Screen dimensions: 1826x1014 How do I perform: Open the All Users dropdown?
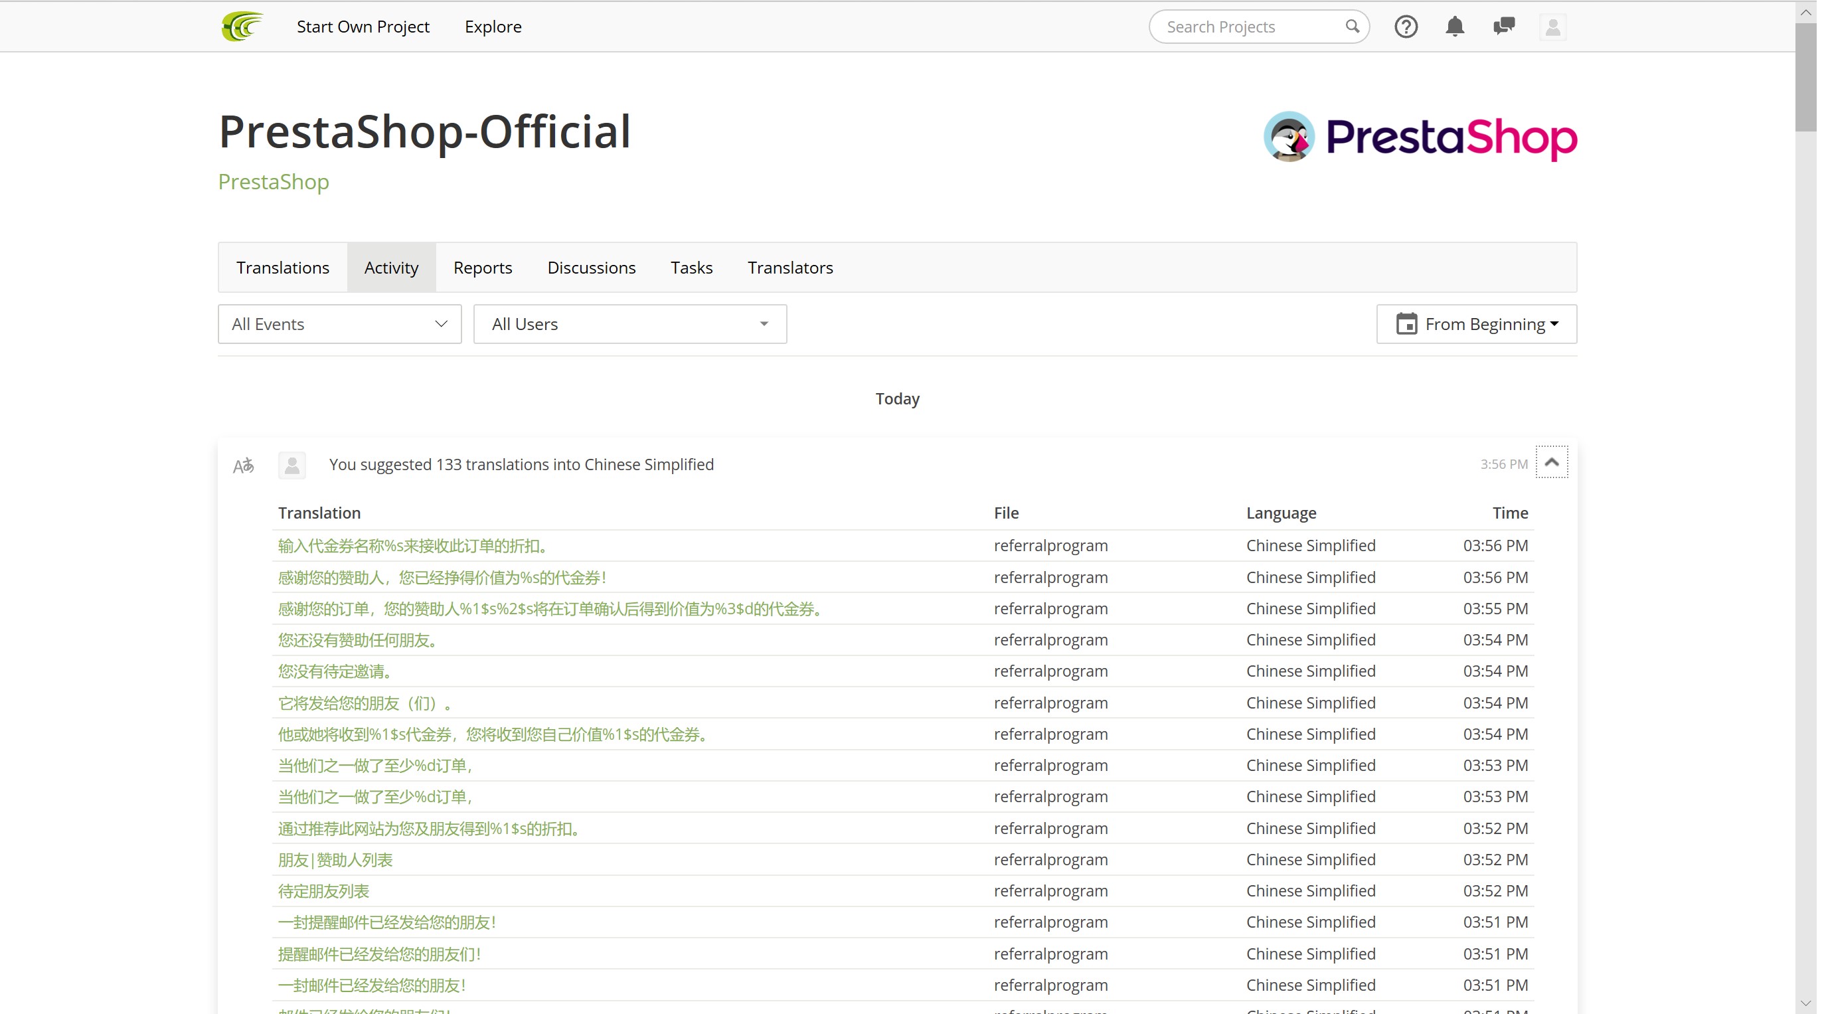point(629,325)
